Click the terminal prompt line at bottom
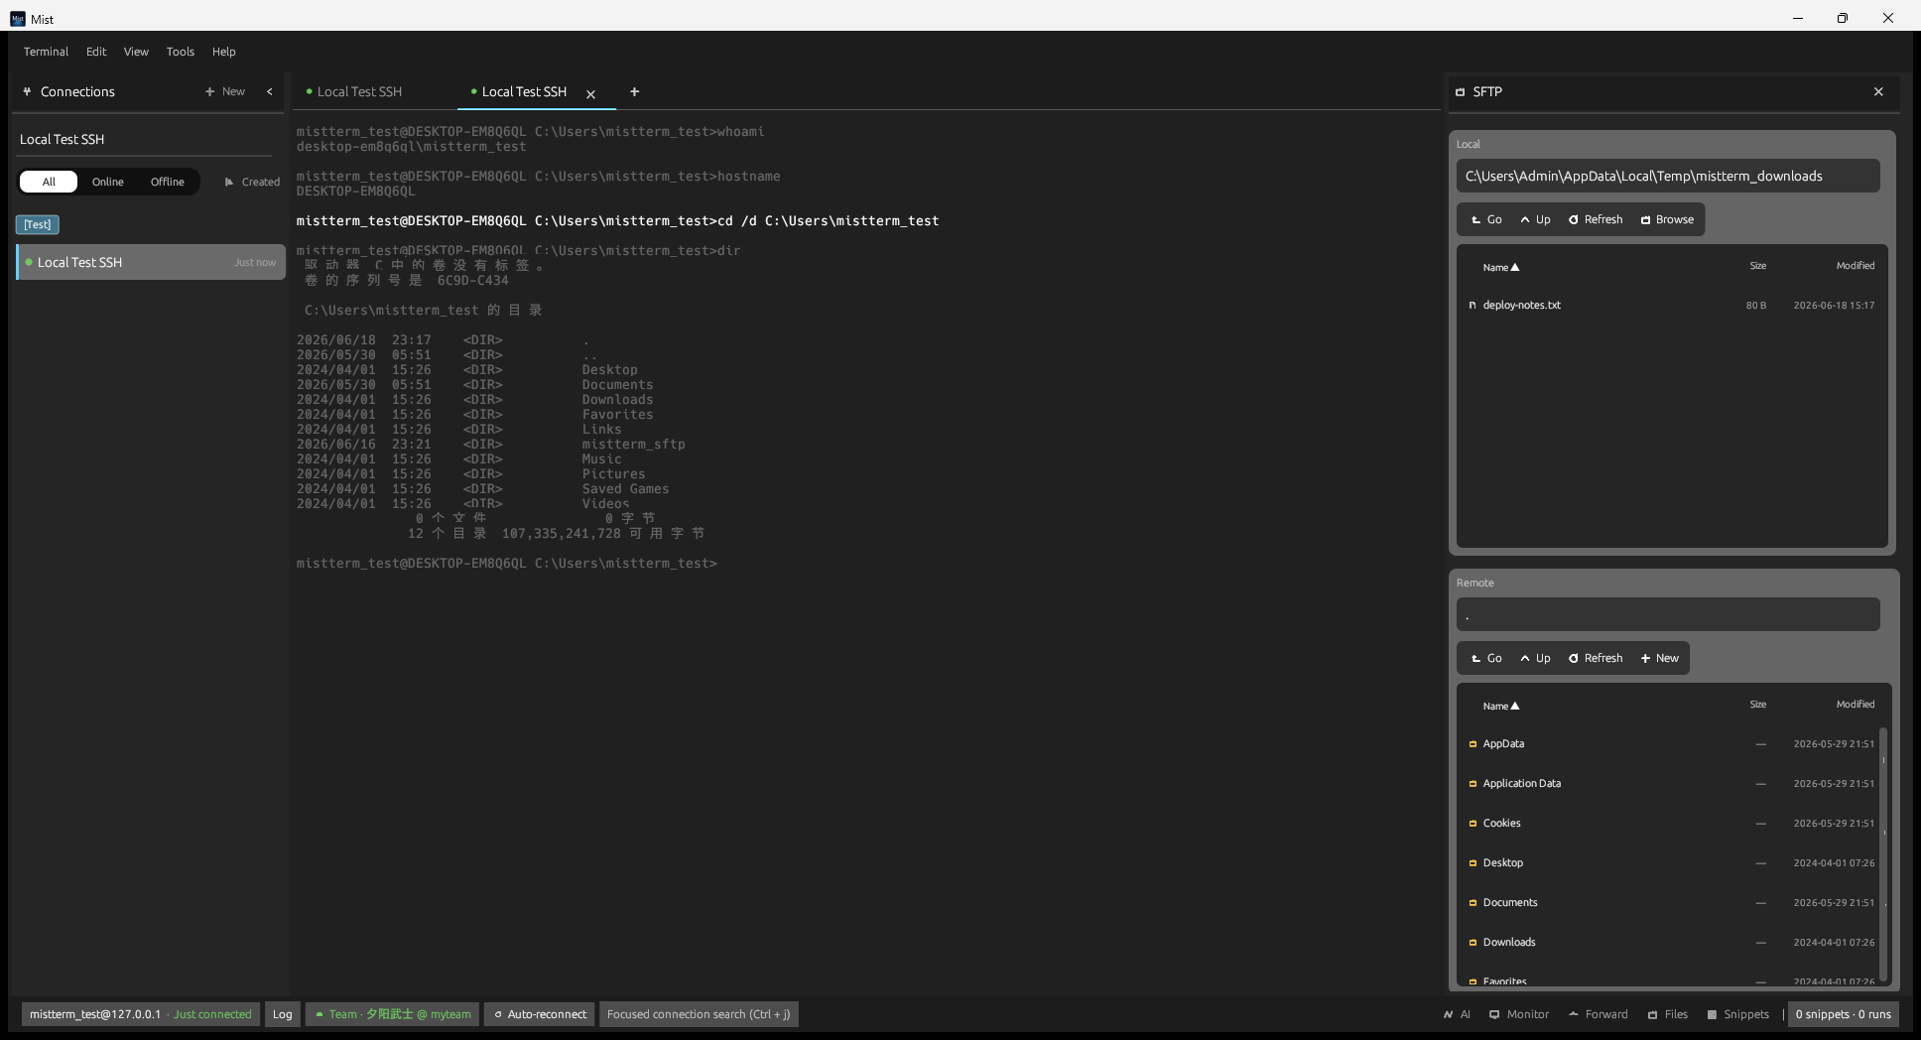Screen dimensions: 1921x1040 (x=506, y=563)
